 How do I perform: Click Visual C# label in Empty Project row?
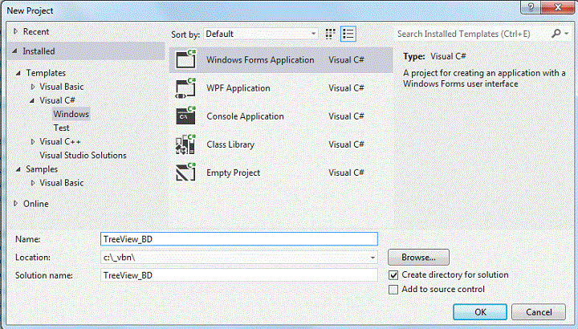346,173
